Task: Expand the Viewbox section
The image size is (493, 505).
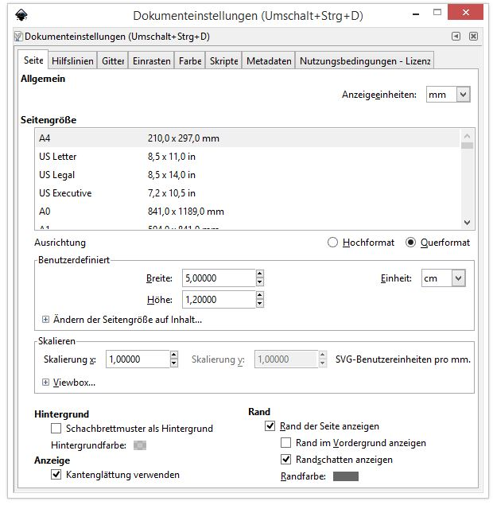Action: pyautogui.click(x=46, y=383)
